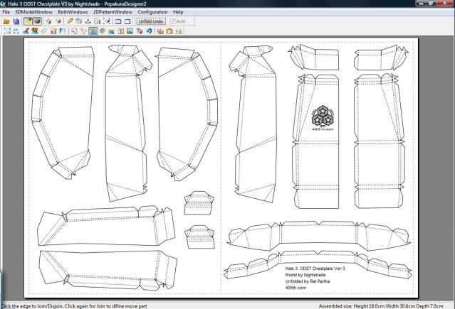Click the highlighted Join/Disjoin tool icon
Screen dimensions: 455x309
[x=93, y=31]
